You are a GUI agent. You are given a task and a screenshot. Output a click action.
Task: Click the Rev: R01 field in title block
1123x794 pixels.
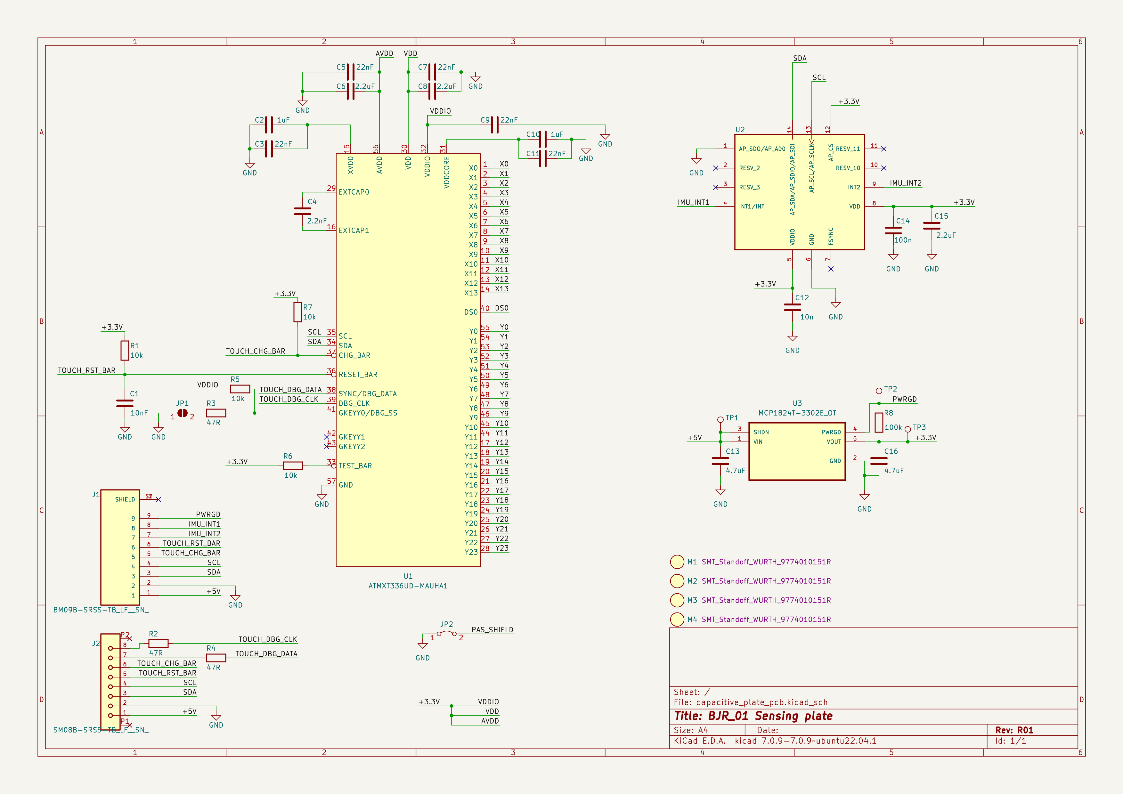(x=1014, y=730)
